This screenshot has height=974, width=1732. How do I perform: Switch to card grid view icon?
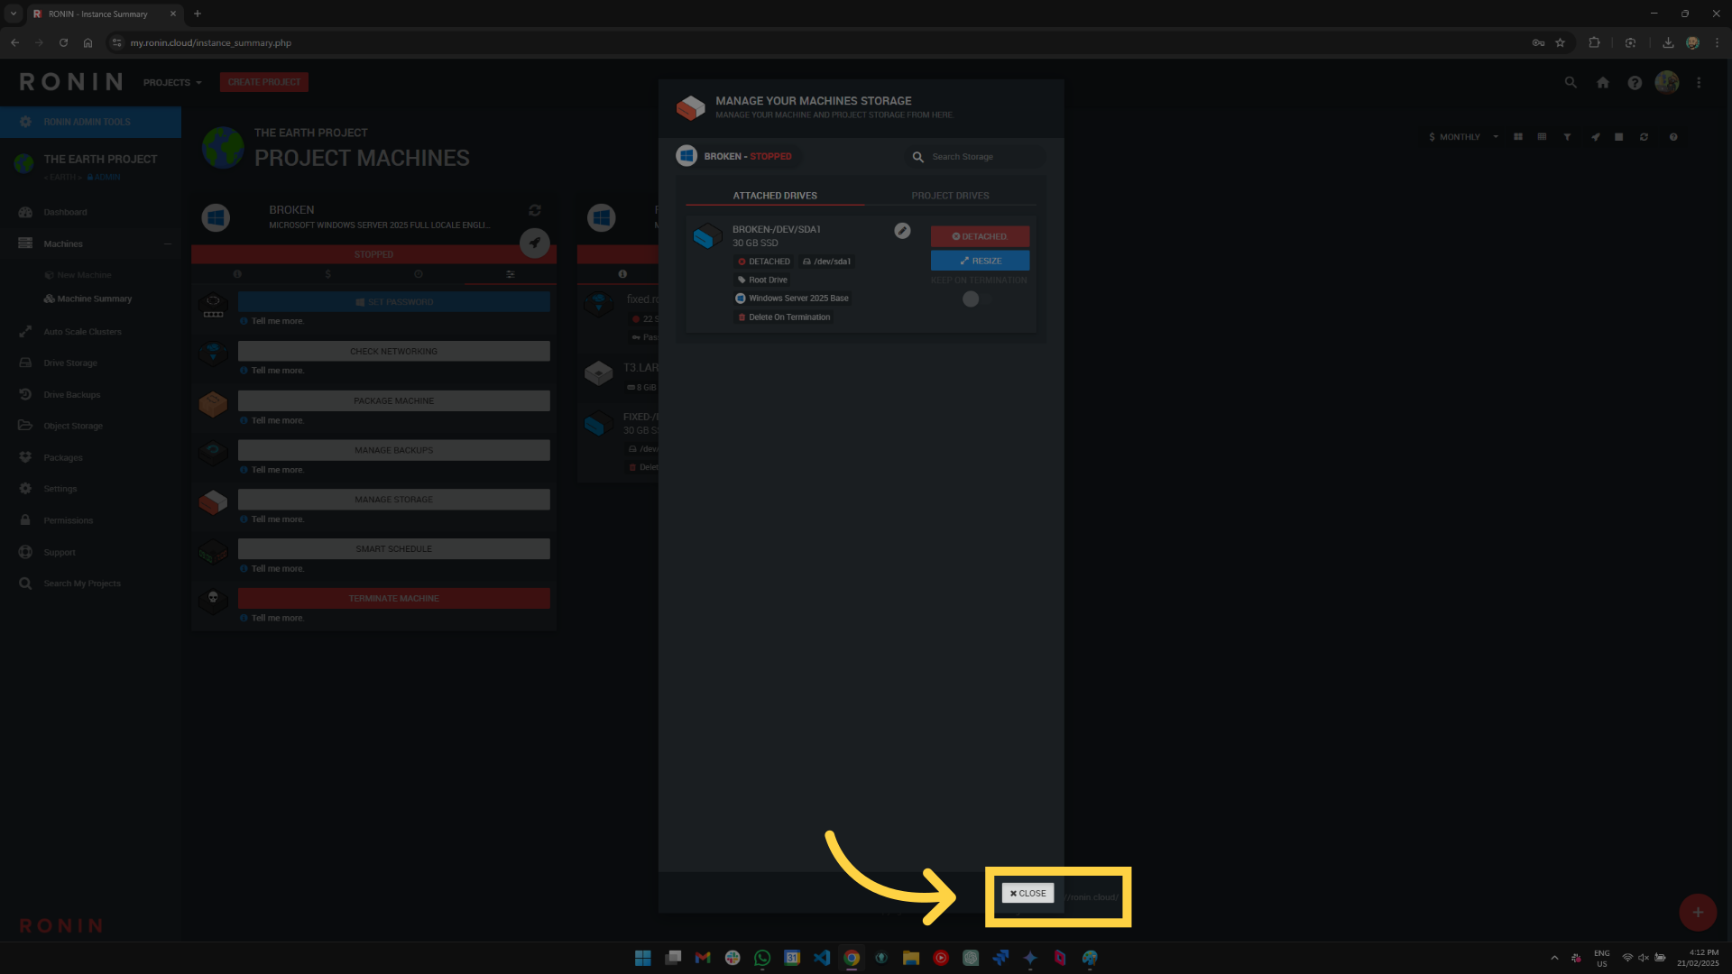[1518, 137]
